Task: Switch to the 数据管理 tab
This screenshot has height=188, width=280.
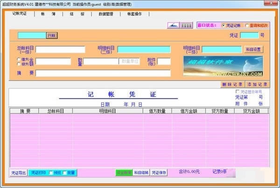Action: click(106, 14)
